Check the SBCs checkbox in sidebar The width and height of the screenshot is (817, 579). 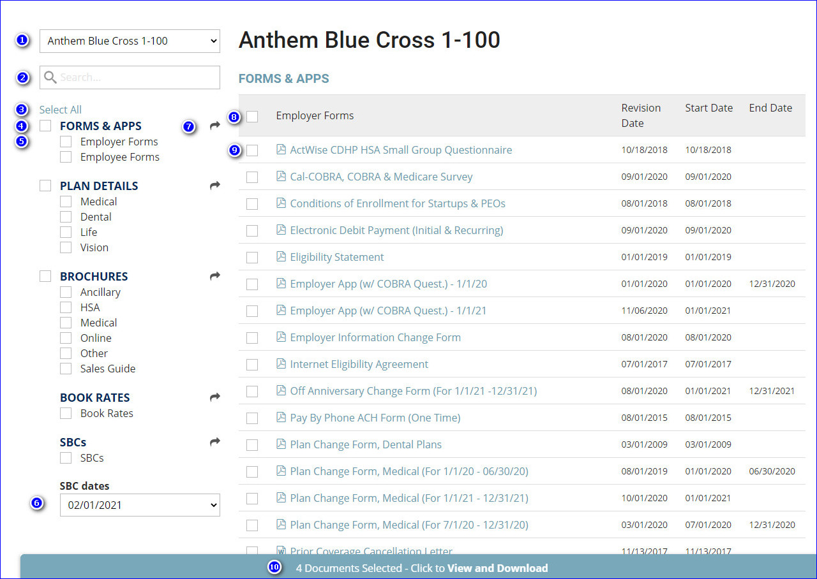66,458
